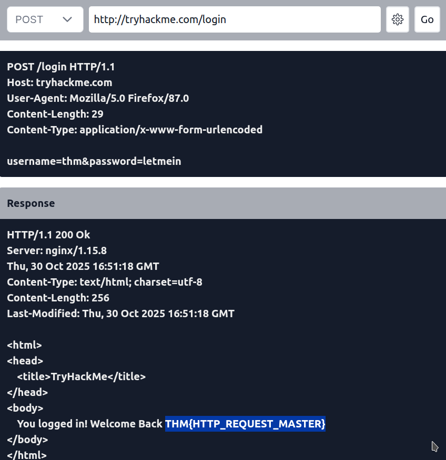Click the POST /login HTTP/1.1 request line
446x460 pixels.
point(60,67)
